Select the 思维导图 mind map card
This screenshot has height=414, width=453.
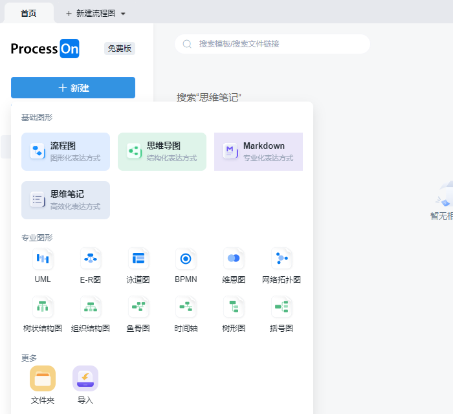(x=162, y=151)
